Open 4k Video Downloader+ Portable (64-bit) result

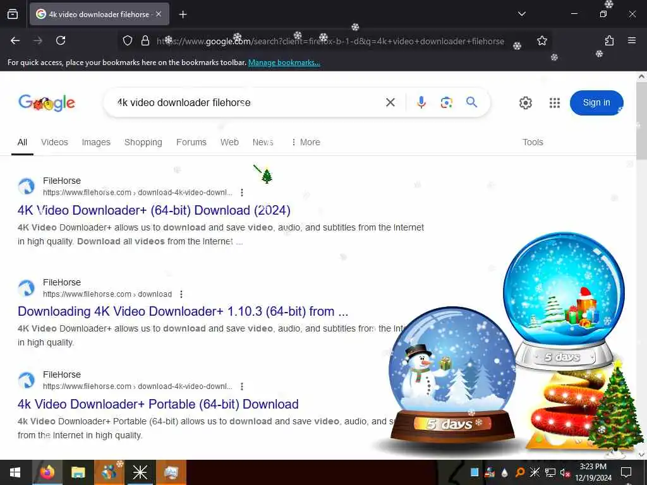[x=158, y=404]
